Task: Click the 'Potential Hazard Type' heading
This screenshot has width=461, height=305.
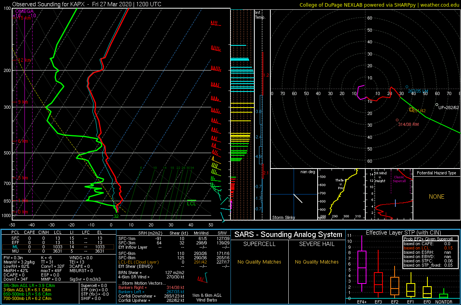Action: click(x=437, y=173)
